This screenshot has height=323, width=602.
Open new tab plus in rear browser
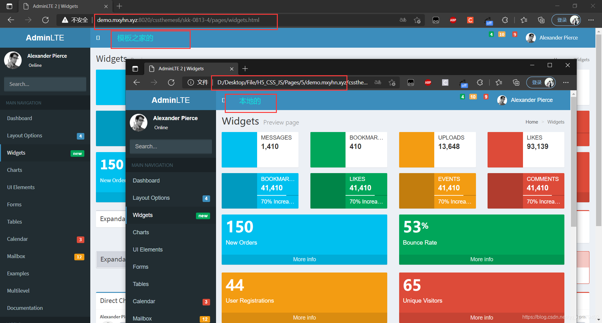(x=119, y=6)
